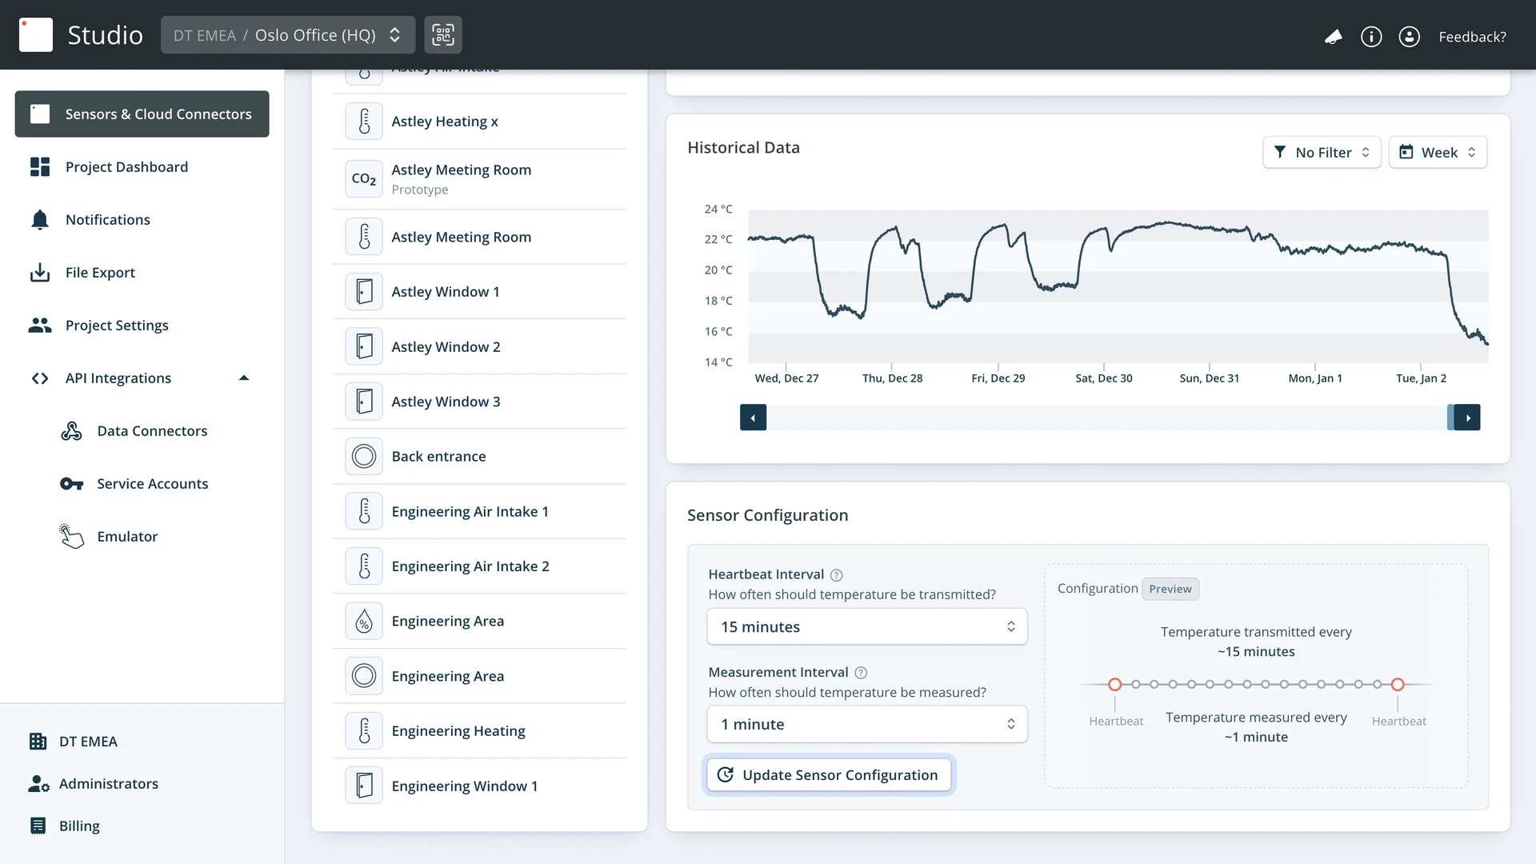Open the Week time range dropdown
Image resolution: width=1536 pixels, height=864 pixels.
tap(1438, 153)
